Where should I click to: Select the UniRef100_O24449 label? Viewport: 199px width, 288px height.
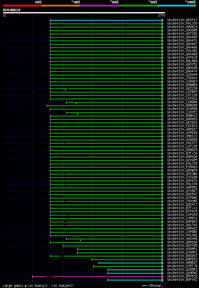[182, 75]
